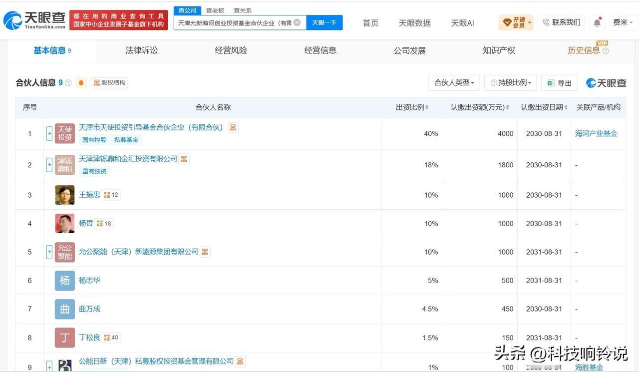The height and width of the screenshot is (372, 639).
Task: Open the 杨哲 partner name link
Action: coord(86,223)
